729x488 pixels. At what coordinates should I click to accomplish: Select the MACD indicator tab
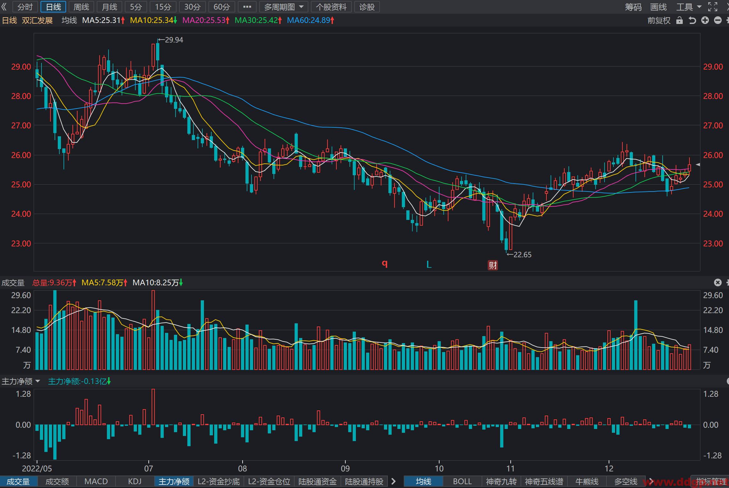tap(96, 481)
